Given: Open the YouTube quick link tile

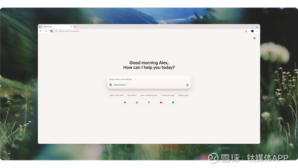Looking at the screenshot, I should (x=161, y=103).
